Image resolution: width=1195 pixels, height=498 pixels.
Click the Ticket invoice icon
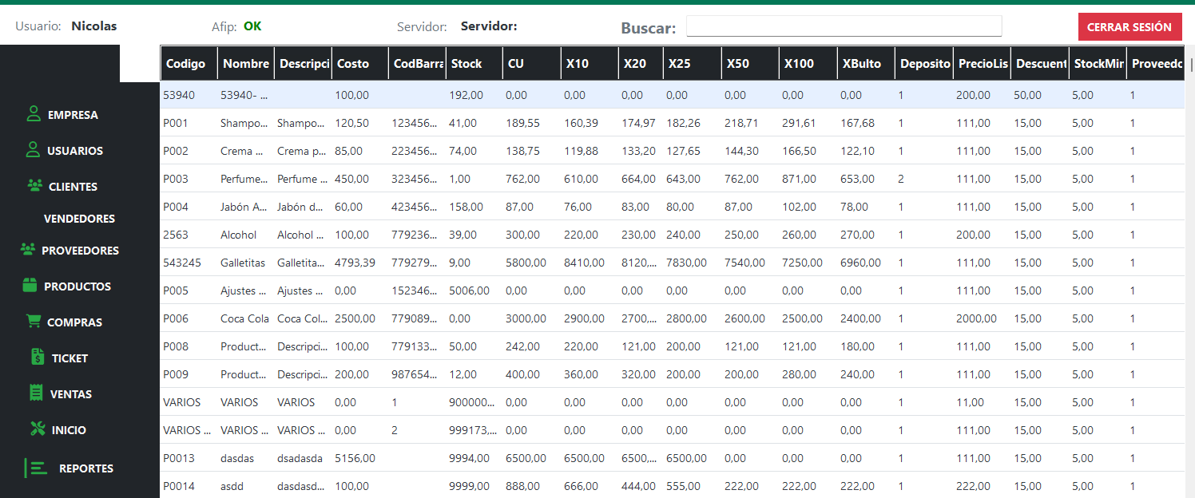38,358
